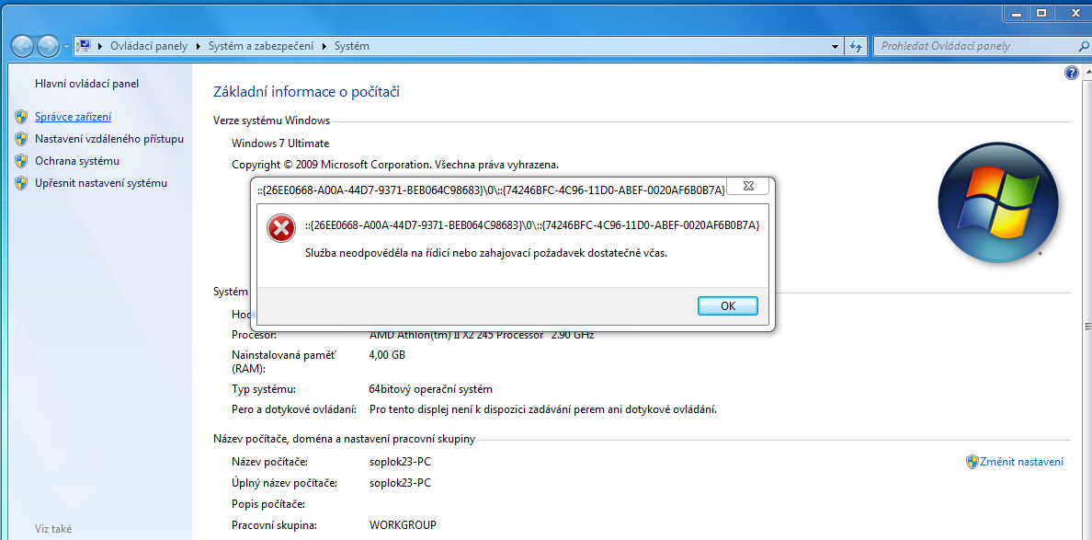The width and height of the screenshot is (1092, 540).
Task: Open 'Změnit nastavení' link
Action: (x=1021, y=462)
